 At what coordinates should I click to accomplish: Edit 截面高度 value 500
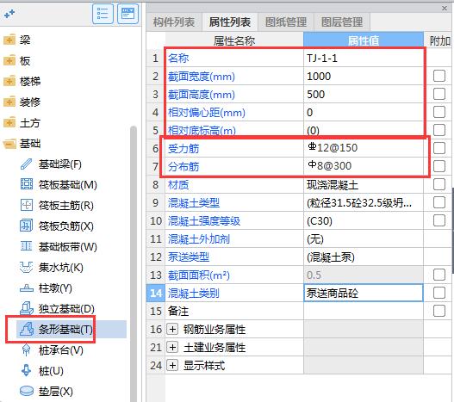364,94
